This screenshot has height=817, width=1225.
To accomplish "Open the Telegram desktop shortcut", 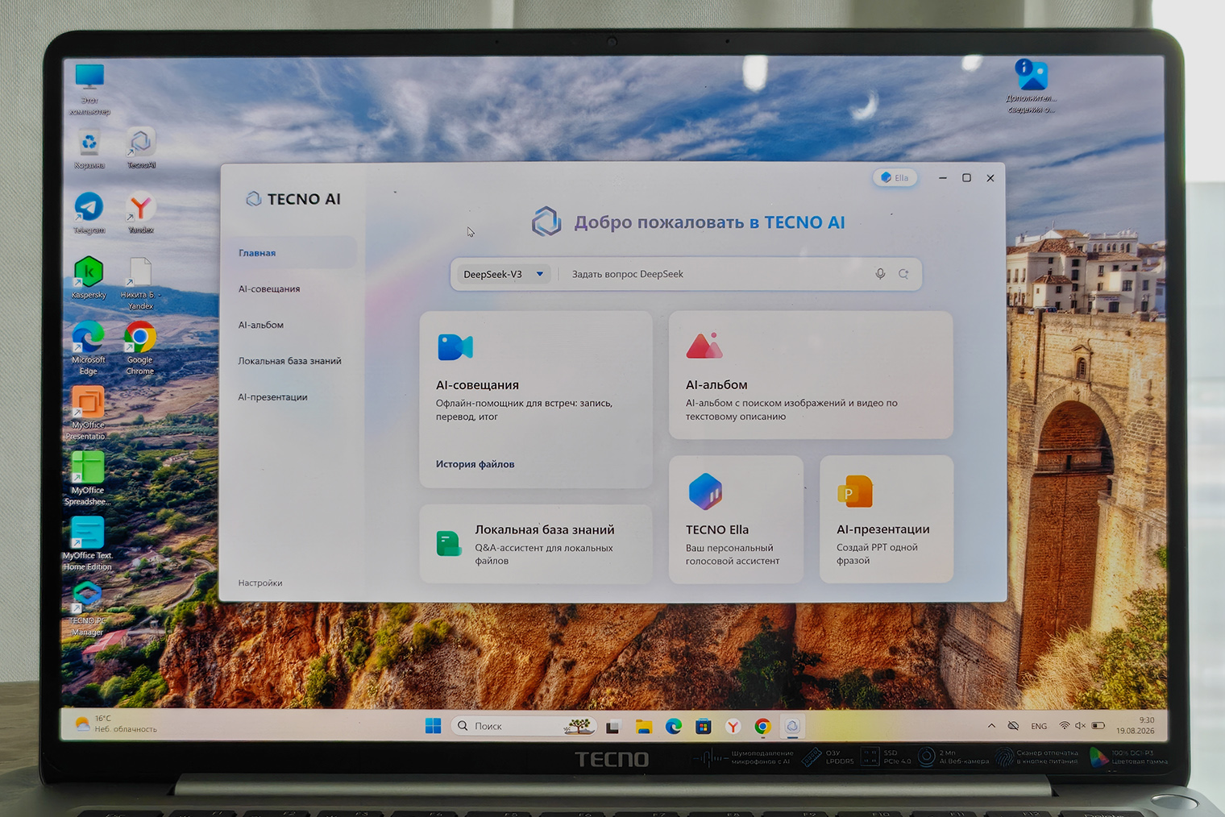I will click(89, 213).
